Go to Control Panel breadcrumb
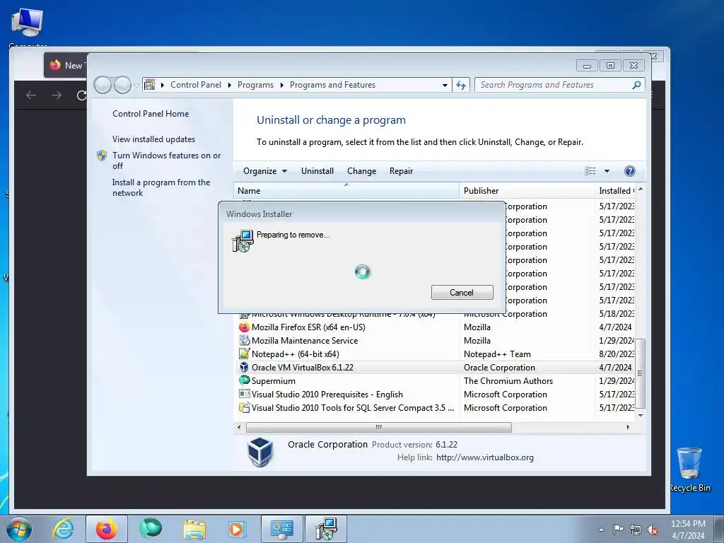Screen dimensions: 724x543 tap(196, 85)
